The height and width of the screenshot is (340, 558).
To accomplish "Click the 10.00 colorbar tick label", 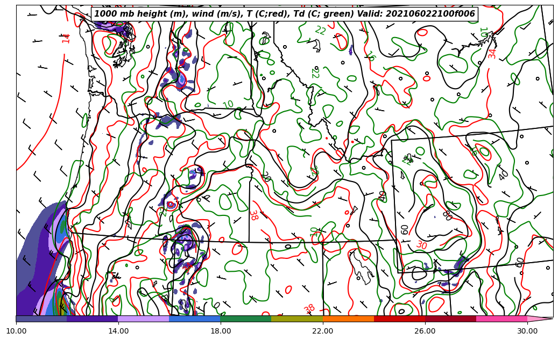I will point(16,331).
